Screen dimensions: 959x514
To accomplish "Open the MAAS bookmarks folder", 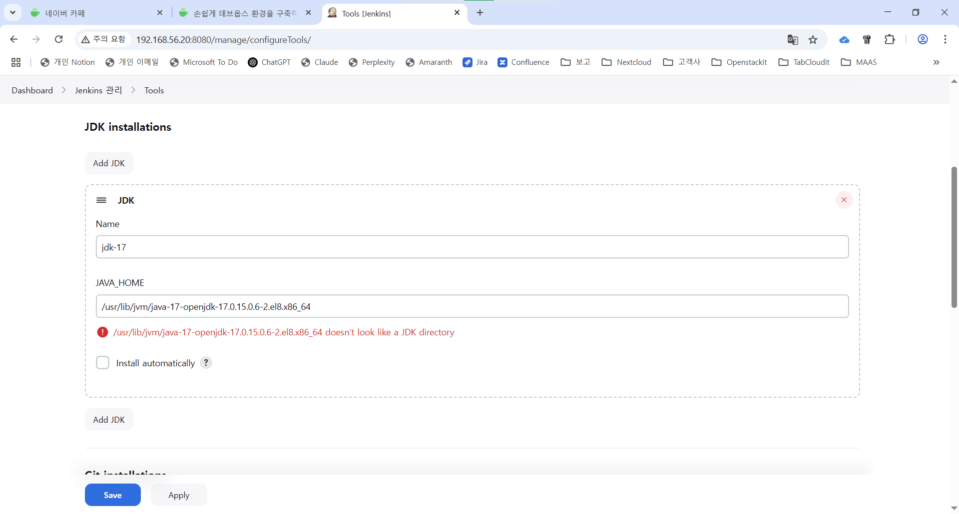I will coord(859,62).
